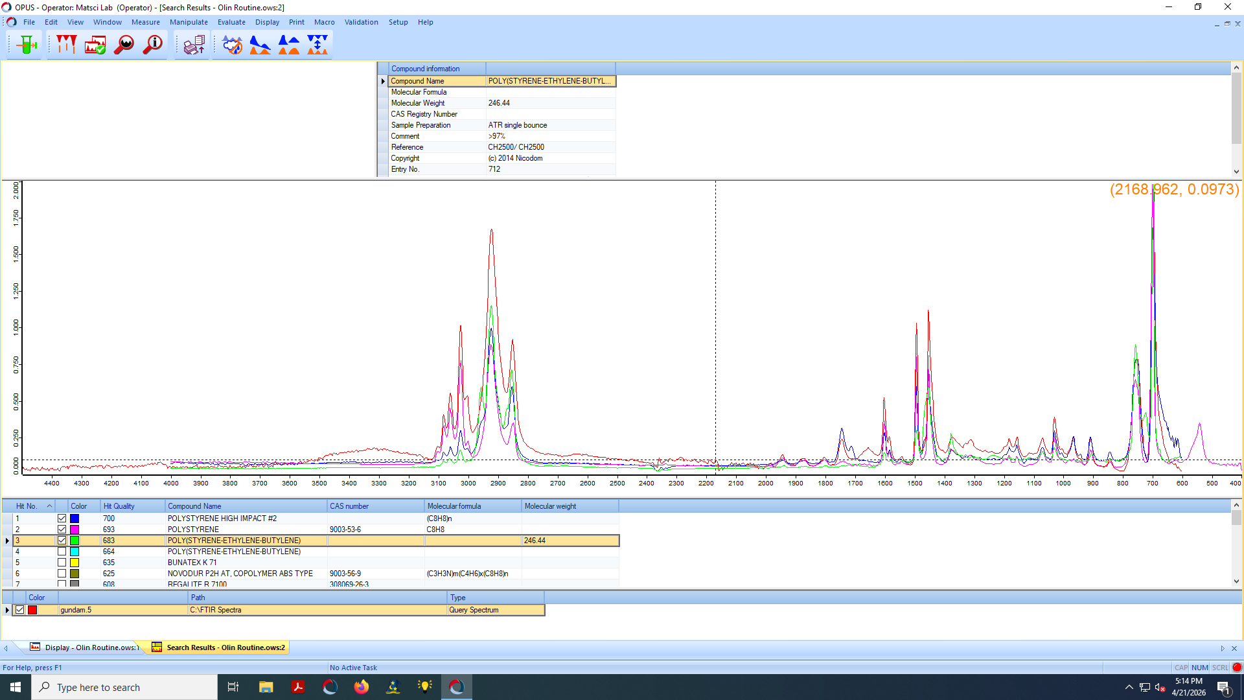
Task: Open the Quick Compare spectra tool
Action: point(95,45)
